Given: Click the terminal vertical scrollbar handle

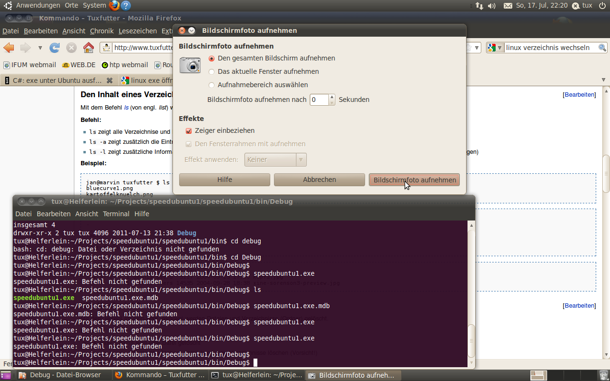Looking at the screenshot, I should tap(471, 341).
